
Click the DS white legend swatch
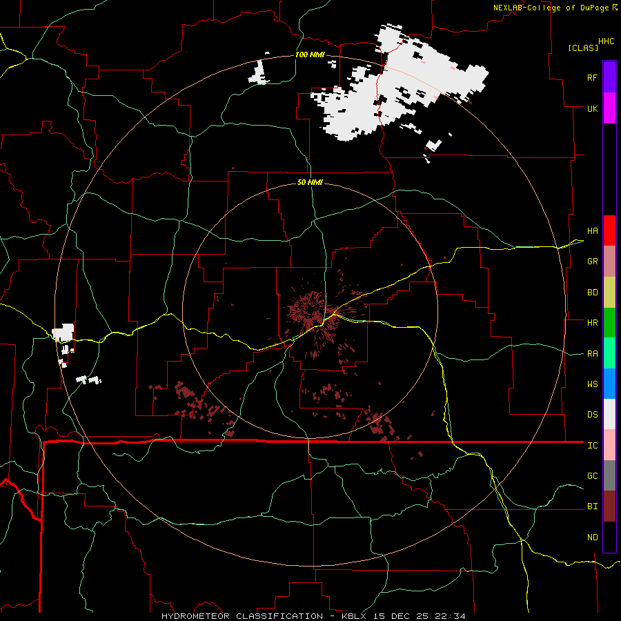click(609, 414)
